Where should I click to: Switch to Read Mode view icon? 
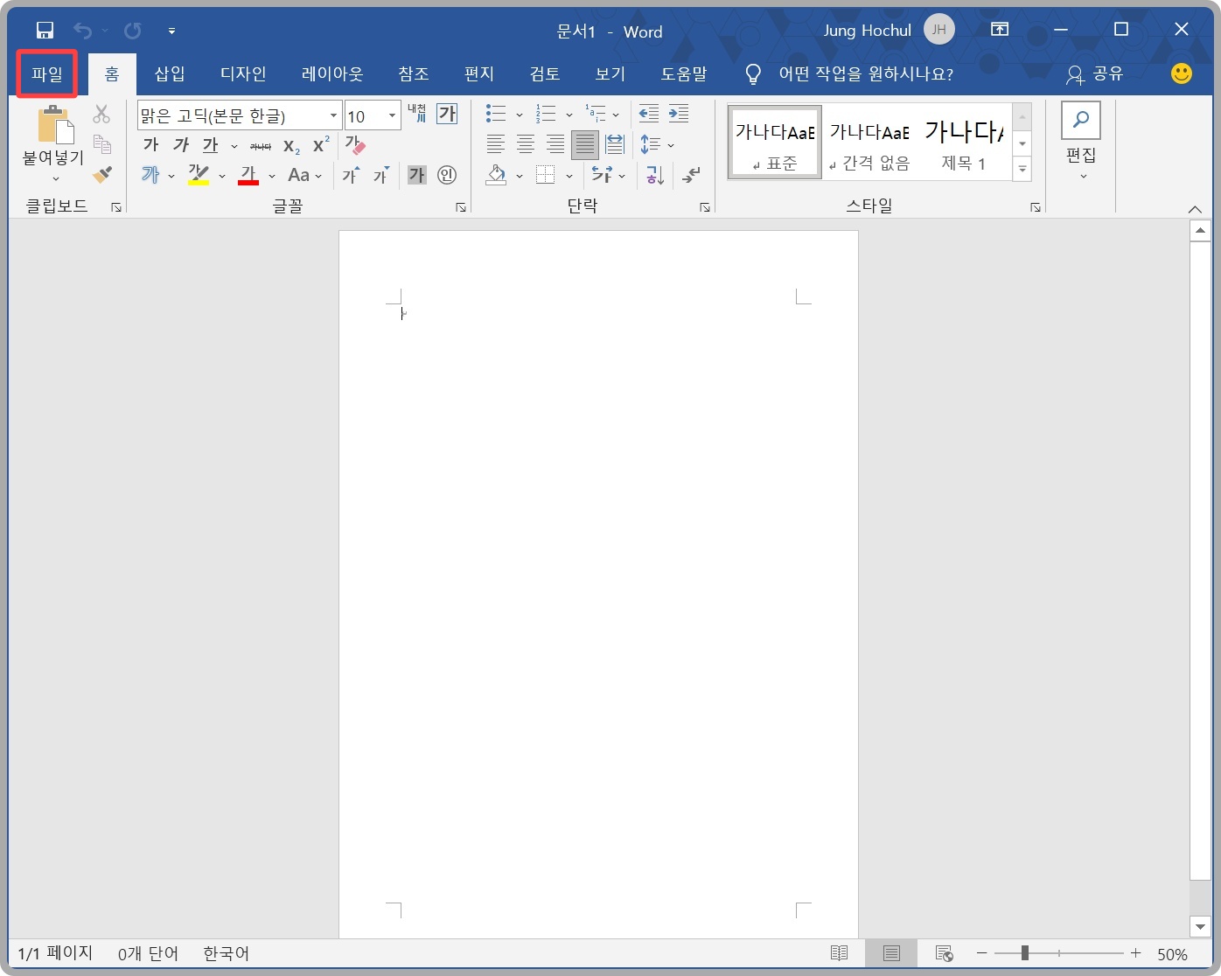pyautogui.click(x=839, y=953)
